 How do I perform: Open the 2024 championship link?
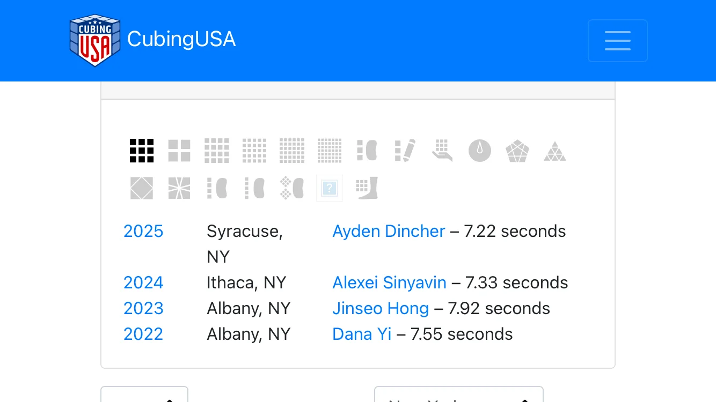click(x=143, y=282)
